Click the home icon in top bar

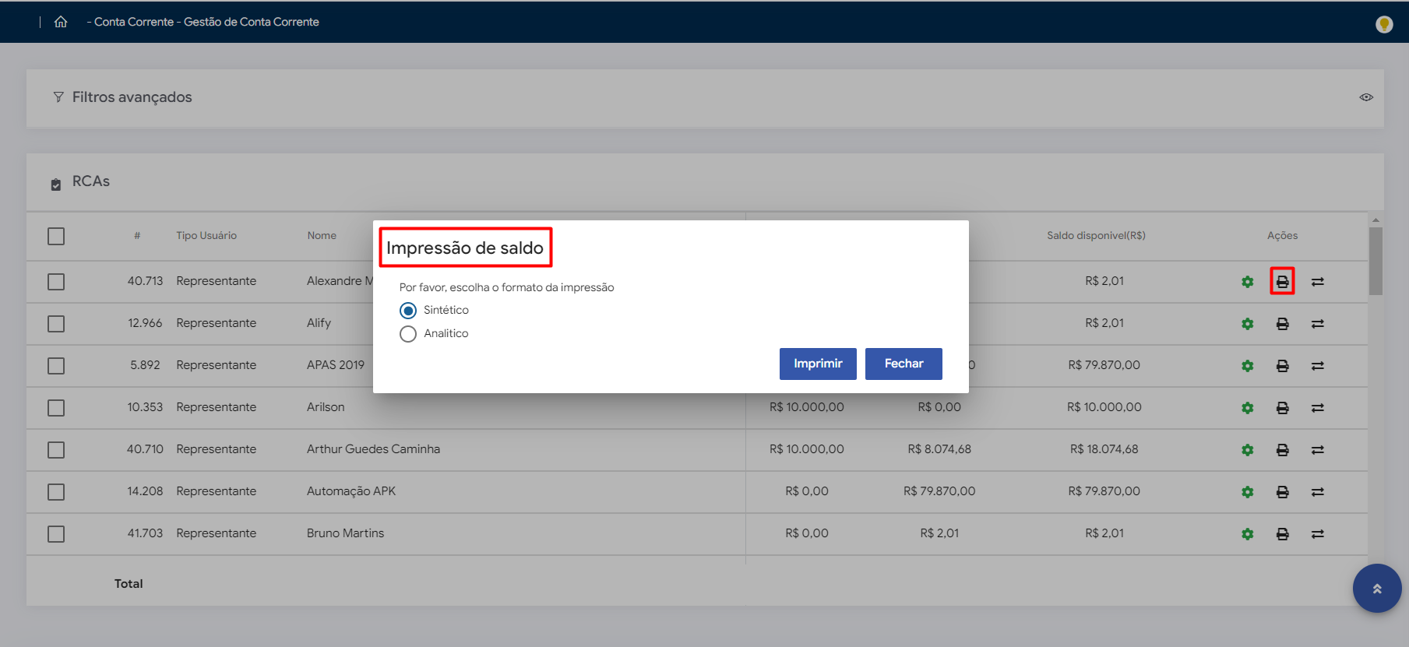(x=61, y=22)
